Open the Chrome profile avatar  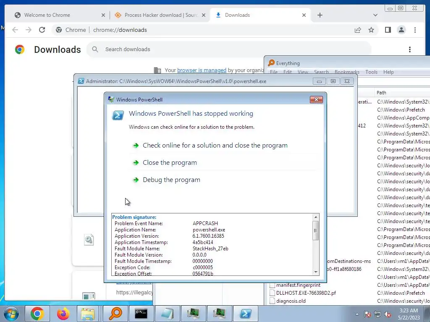pos(401,30)
